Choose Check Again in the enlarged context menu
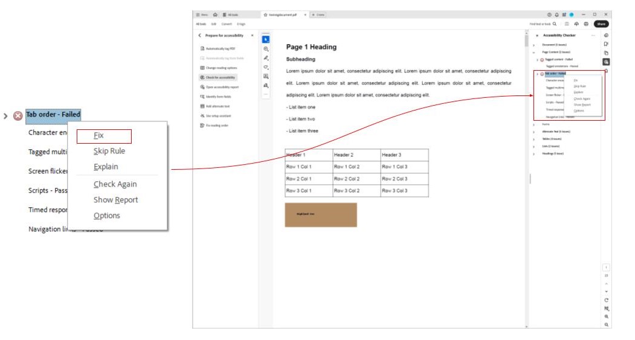This screenshot has height=340, width=635. pos(115,184)
